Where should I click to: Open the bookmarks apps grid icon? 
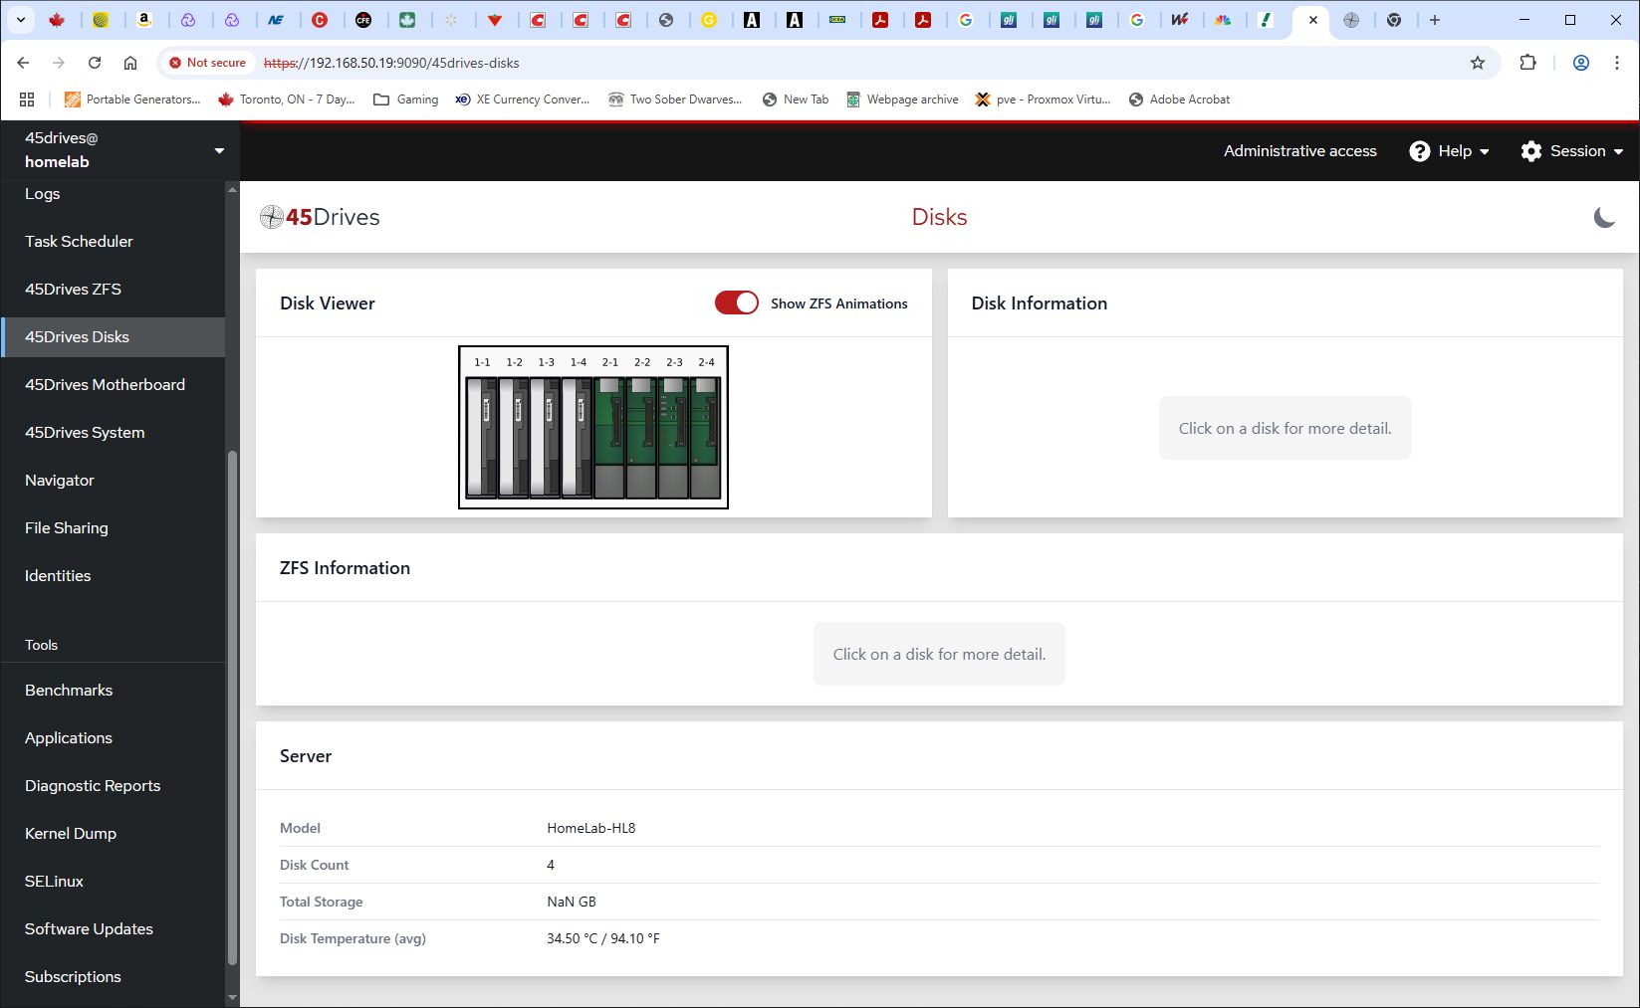click(27, 100)
